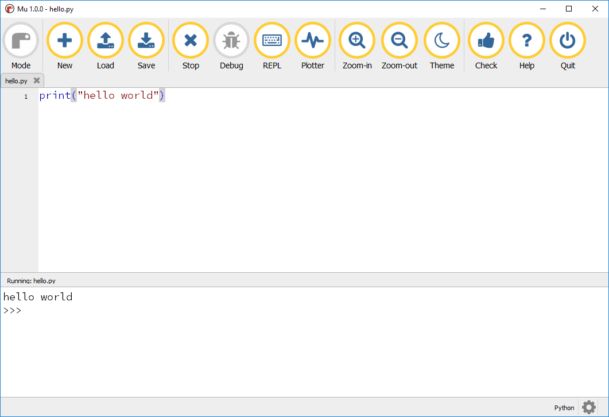Viewport: 609px width, 417px height.
Task: Create a New file
Action: [x=64, y=40]
